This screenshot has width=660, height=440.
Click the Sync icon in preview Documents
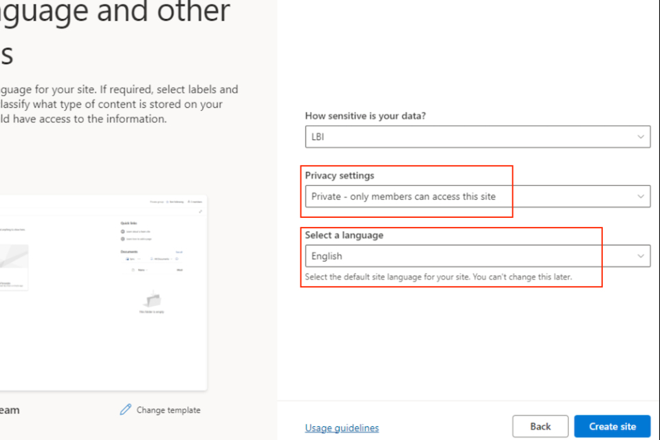coord(129,259)
